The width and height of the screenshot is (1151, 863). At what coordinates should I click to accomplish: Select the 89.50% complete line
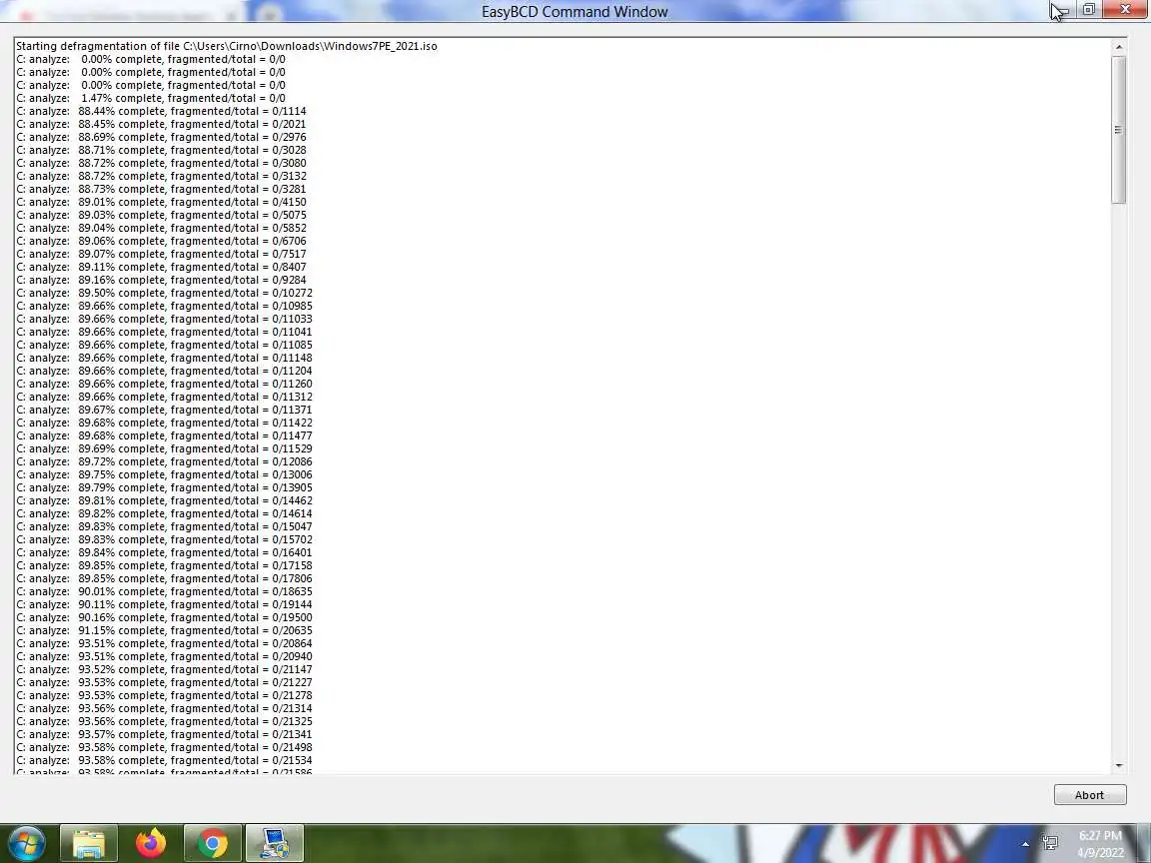[x=165, y=293]
